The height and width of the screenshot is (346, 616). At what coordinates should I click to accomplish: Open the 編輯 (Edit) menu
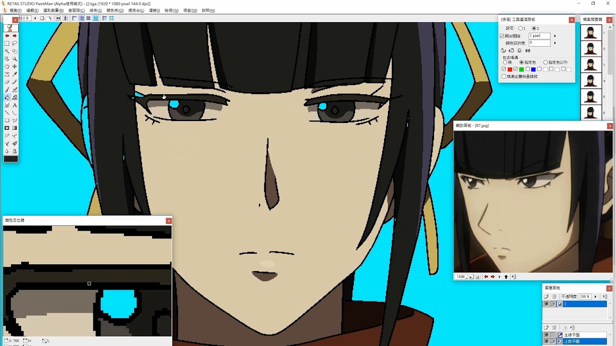coord(32,11)
